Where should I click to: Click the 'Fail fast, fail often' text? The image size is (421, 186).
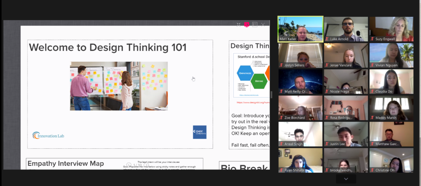(x=250, y=145)
